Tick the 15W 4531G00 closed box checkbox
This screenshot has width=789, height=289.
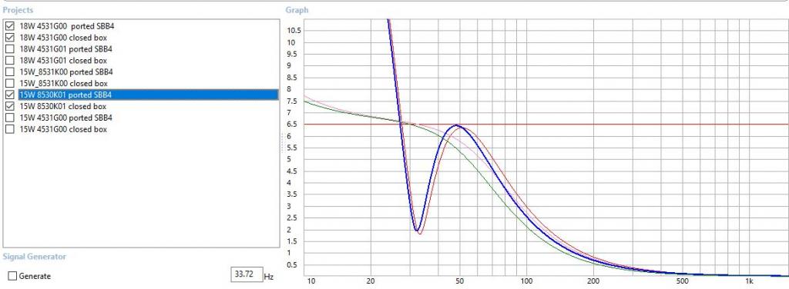coord(9,129)
